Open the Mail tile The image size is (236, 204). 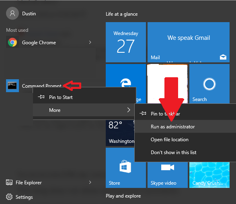click(x=189, y=42)
